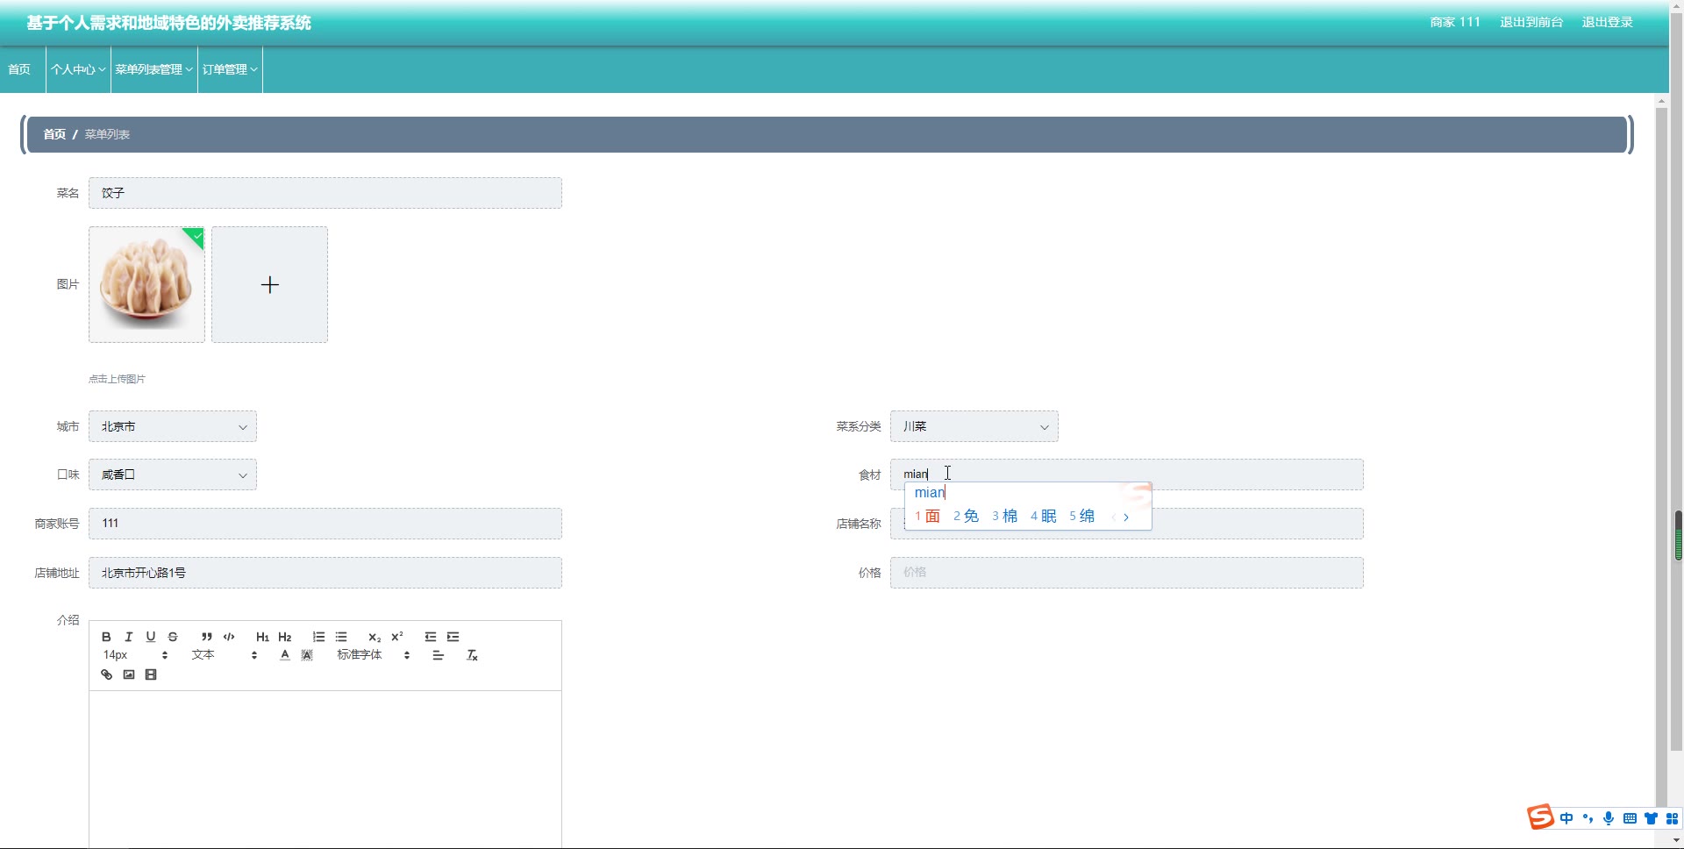This screenshot has width=1684, height=849.
Task: Open the 口味 dropdown showing 咸香口
Action: tap(173, 474)
